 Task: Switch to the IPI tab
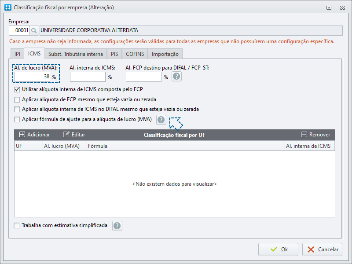point(17,54)
